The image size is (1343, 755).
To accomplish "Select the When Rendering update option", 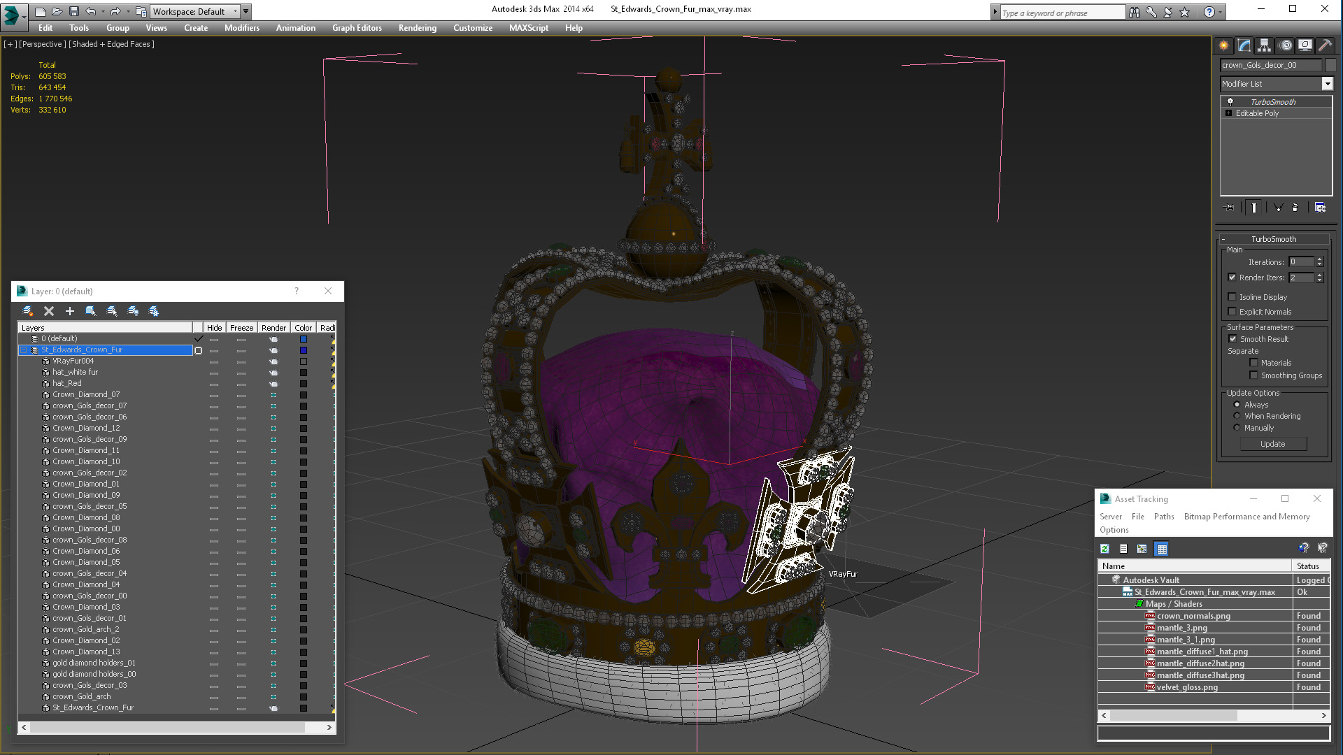I will point(1237,416).
